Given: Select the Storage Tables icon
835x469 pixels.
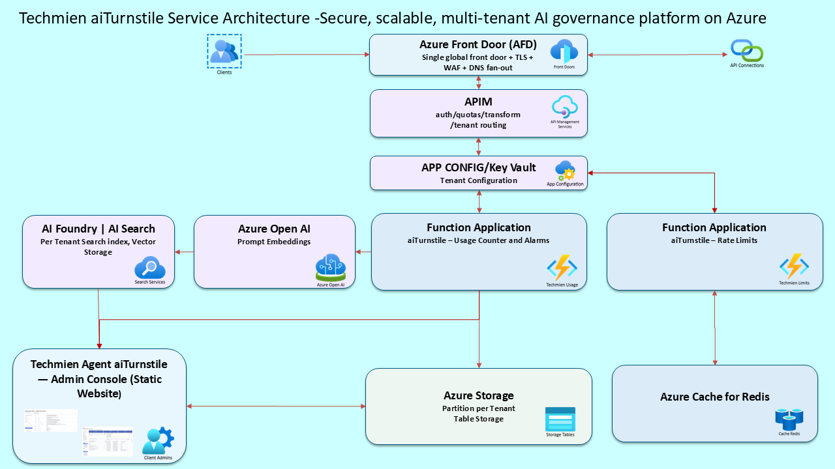Looking at the screenshot, I should pos(560,419).
